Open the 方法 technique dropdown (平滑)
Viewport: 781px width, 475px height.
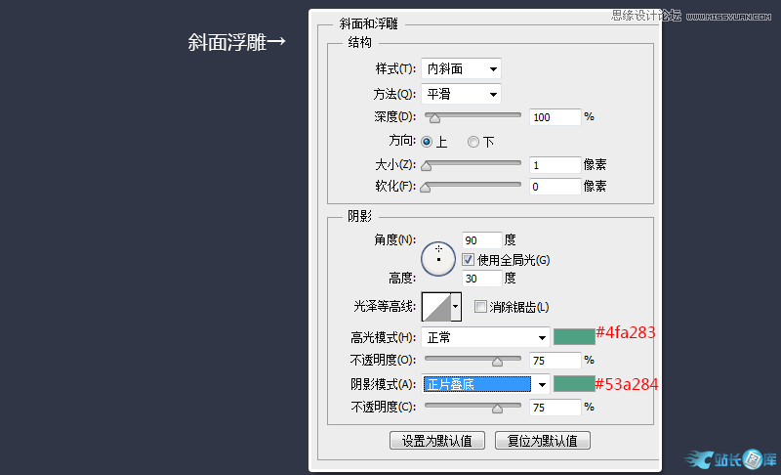[461, 95]
